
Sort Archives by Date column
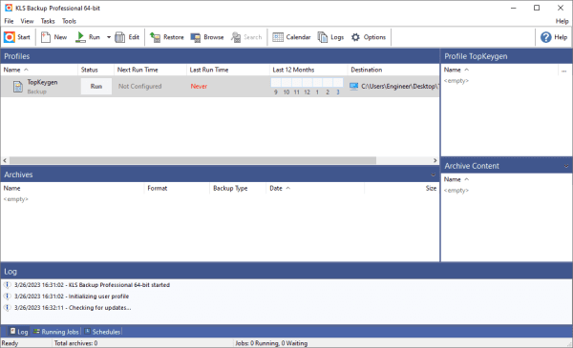(x=315, y=188)
